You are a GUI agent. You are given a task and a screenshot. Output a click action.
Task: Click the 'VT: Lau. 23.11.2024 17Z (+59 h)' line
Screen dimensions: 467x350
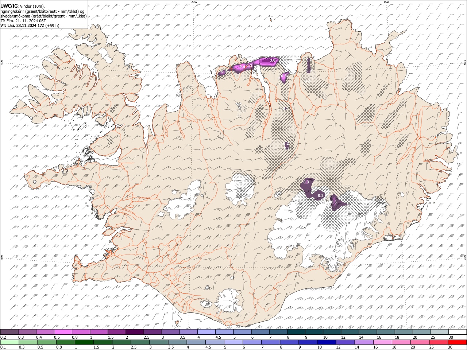pyautogui.click(x=30, y=26)
